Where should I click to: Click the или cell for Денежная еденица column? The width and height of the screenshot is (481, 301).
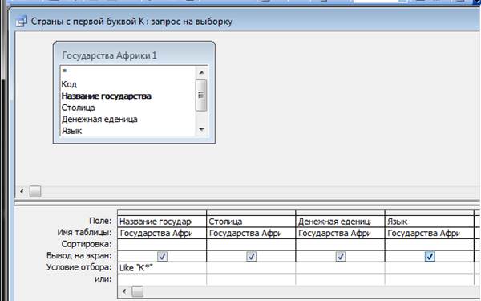tap(340, 279)
